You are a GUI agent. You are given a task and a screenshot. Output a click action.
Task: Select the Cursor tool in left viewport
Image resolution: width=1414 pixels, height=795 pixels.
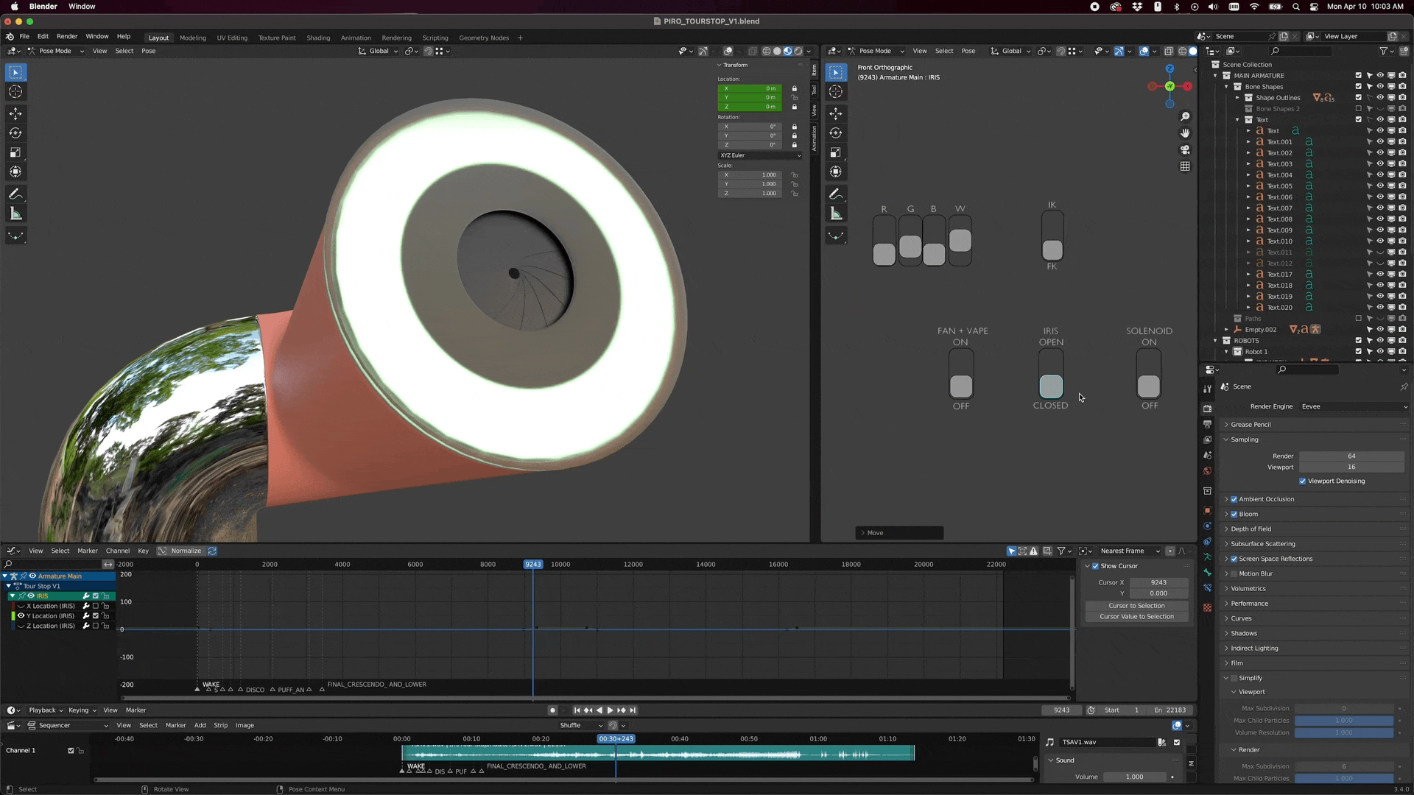pos(15,92)
